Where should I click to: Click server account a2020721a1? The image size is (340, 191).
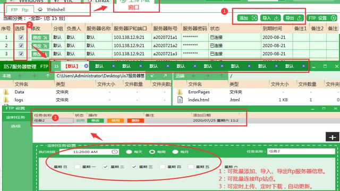pyautogui.click(x=165, y=38)
